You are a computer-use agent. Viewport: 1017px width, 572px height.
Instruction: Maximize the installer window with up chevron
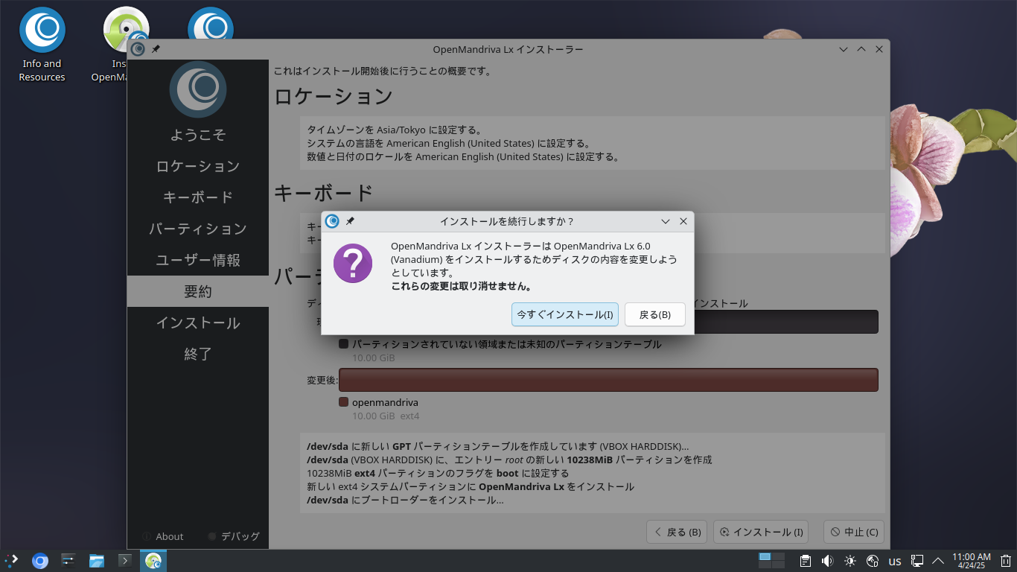pos(861,49)
